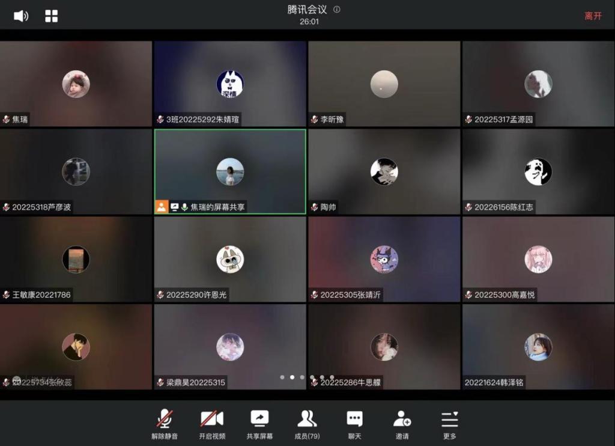
Task: Click 20226156陈红志 participant tile
Action: [538, 172]
